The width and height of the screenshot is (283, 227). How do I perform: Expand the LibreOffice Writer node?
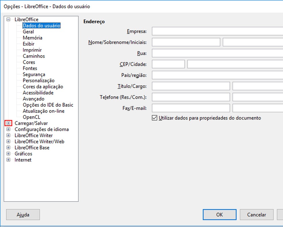point(8,135)
